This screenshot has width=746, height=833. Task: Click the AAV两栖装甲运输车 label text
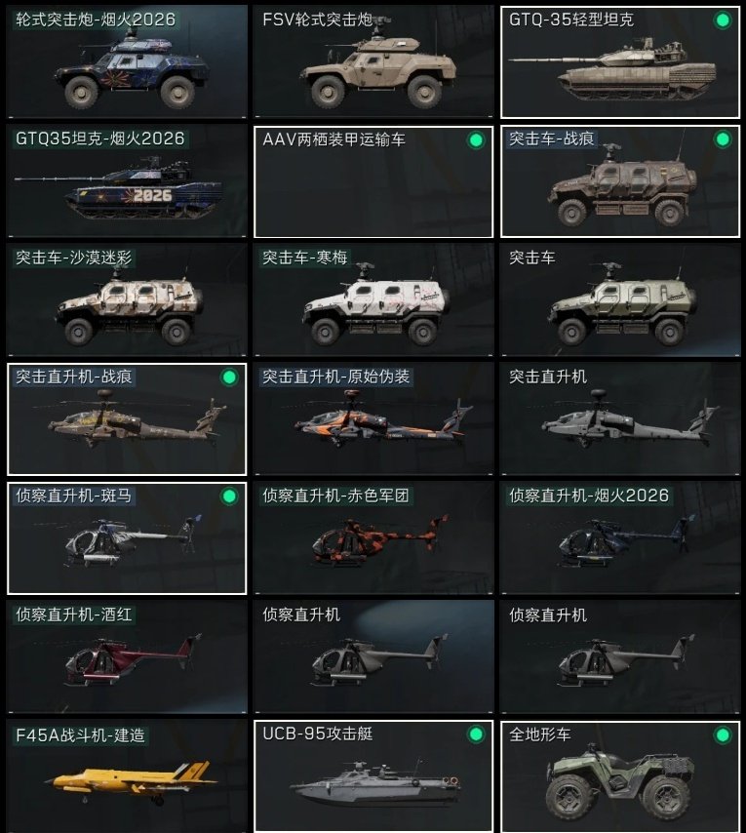point(334,139)
